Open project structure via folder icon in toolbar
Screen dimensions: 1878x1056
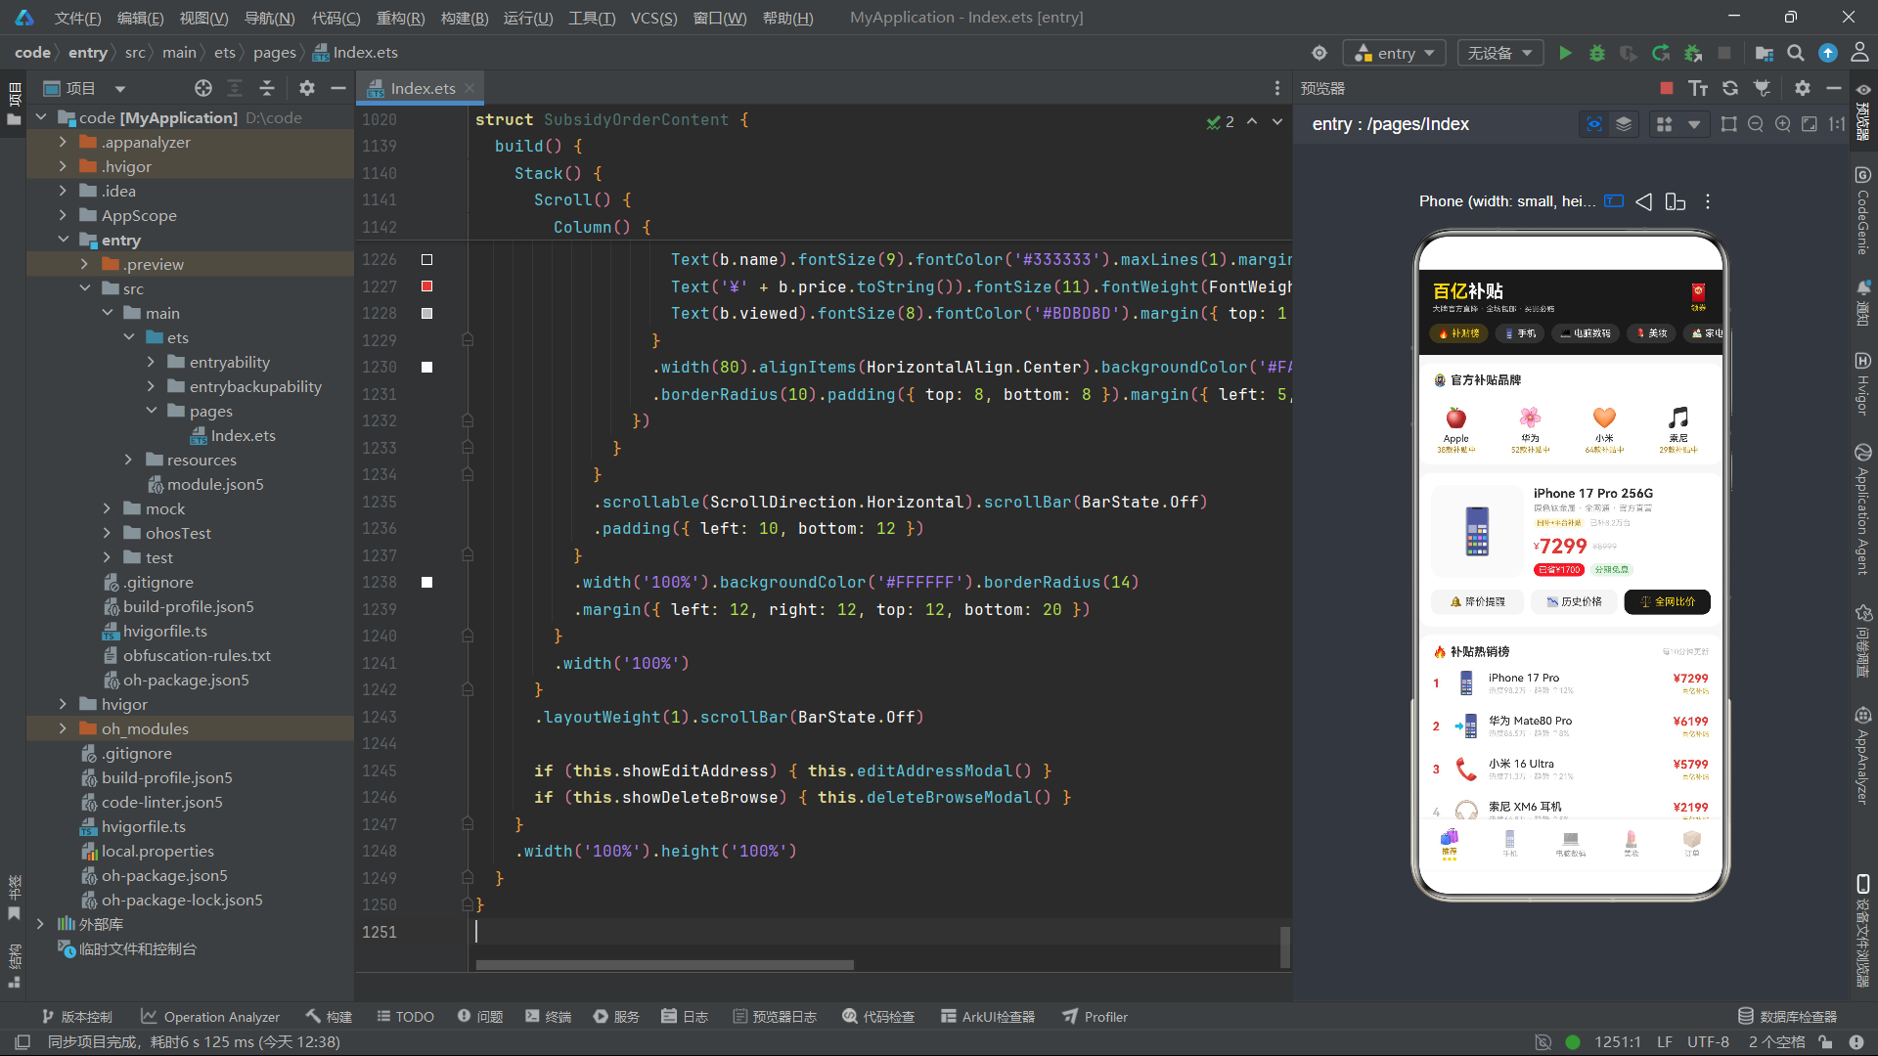1764,53
